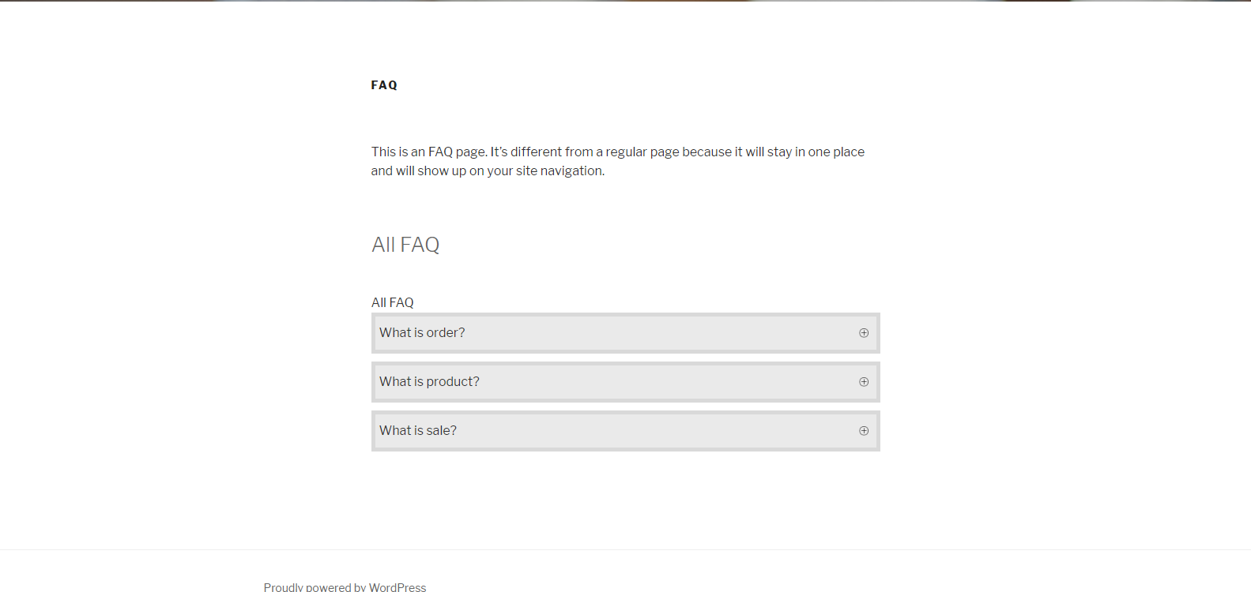Click the words "site navigation" in intro text

pos(560,171)
